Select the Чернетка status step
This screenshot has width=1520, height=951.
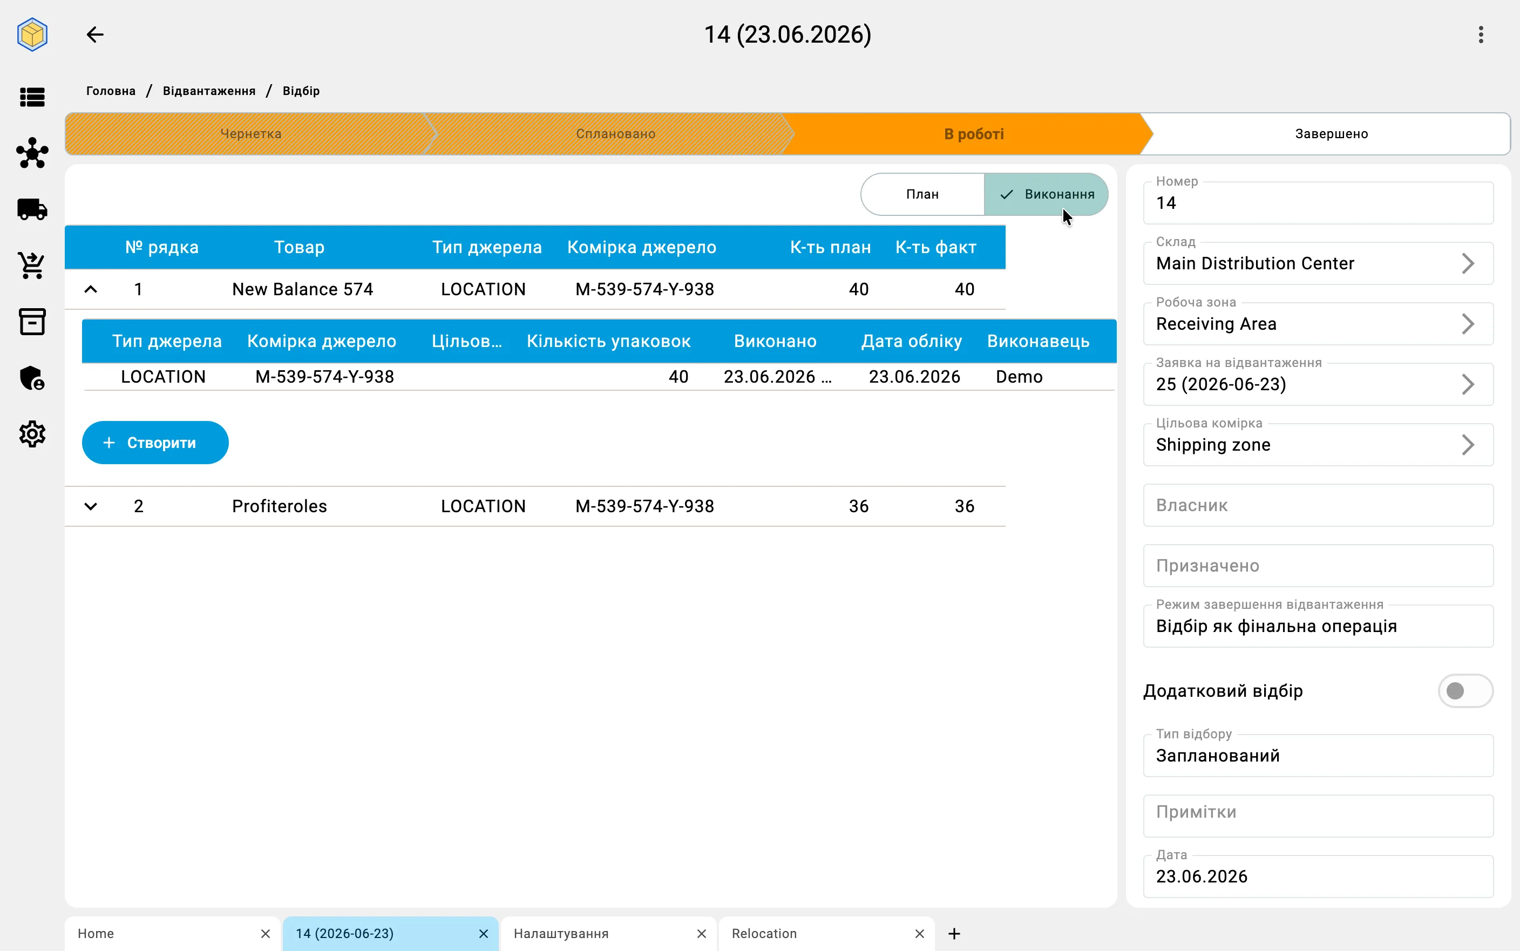coord(250,134)
